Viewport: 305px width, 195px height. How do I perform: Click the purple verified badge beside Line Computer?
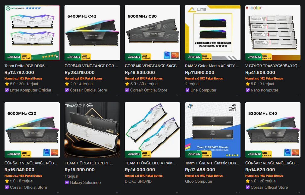(187, 90)
